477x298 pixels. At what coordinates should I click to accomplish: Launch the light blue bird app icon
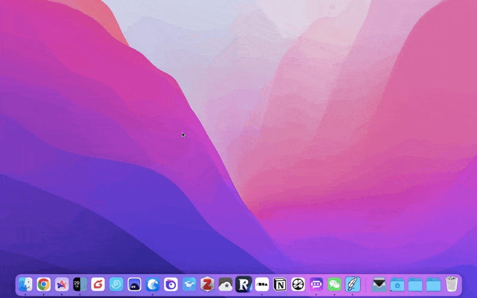pyautogui.click(x=189, y=285)
